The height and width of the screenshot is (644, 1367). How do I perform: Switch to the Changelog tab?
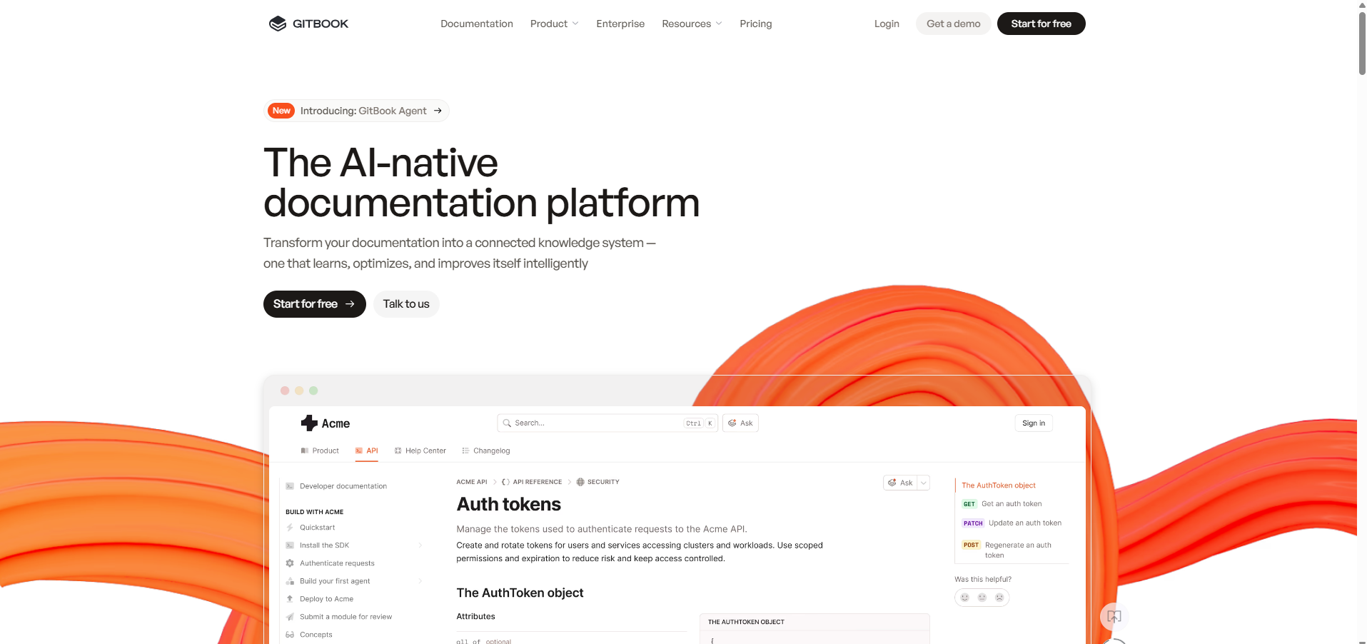tap(486, 451)
